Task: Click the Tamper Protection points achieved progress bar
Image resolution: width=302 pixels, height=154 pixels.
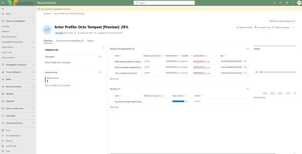Action: [171, 73]
